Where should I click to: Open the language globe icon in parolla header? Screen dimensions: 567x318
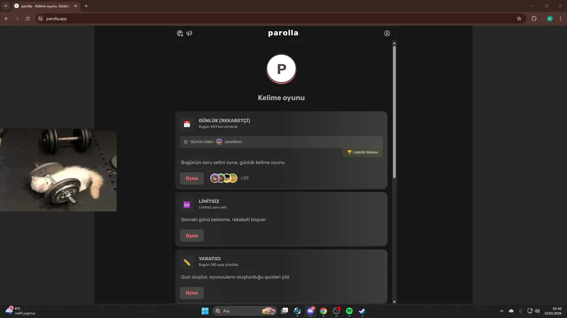(x=180, y=33)
